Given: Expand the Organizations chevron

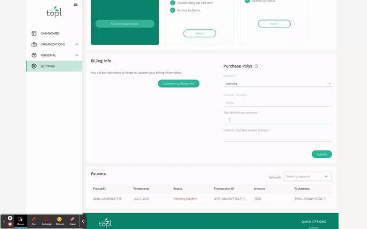Looking at the screenshot, I should tap(77, 44).
